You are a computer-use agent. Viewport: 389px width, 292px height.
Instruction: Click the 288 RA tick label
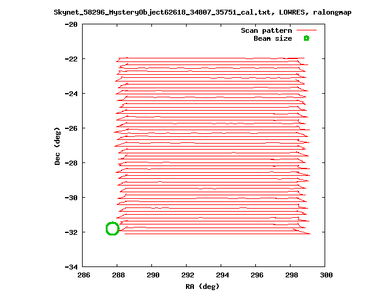[119, 275]
